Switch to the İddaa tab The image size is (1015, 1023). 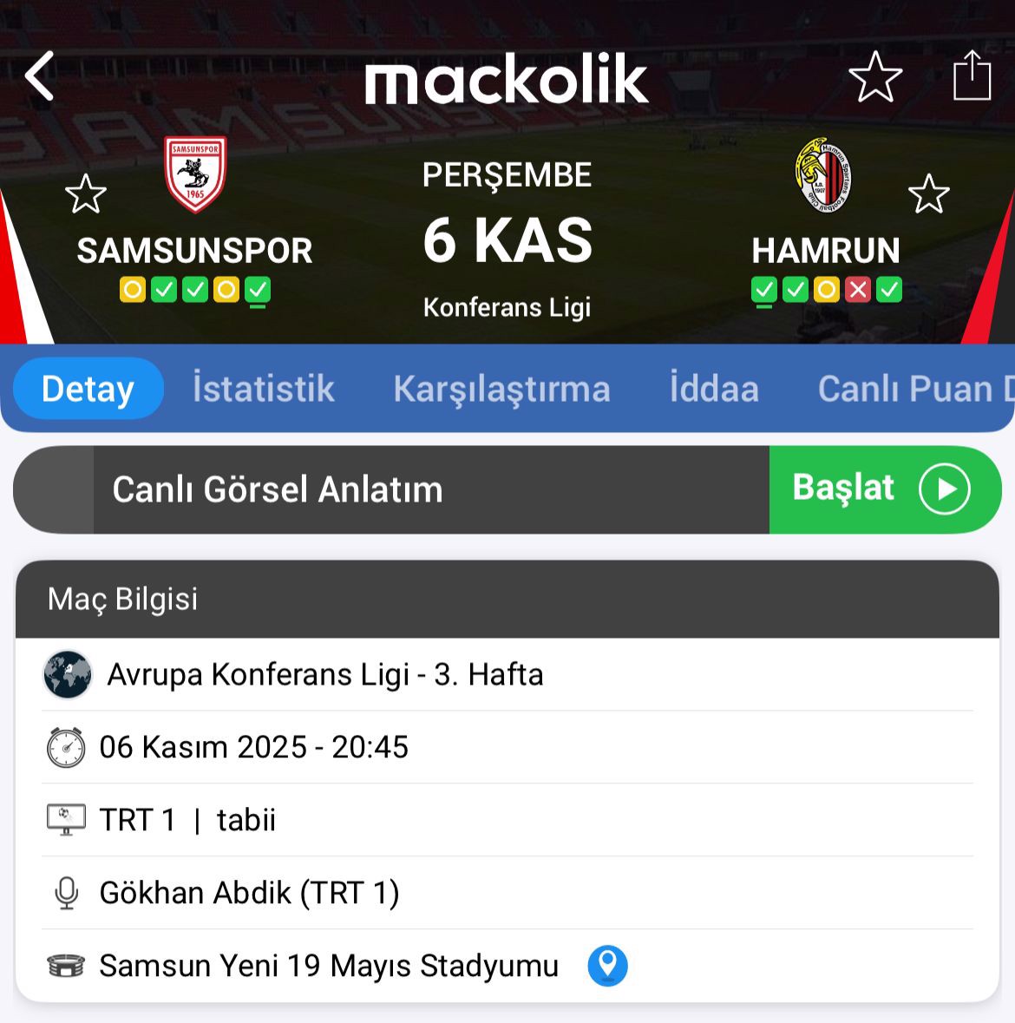(714, 389)
